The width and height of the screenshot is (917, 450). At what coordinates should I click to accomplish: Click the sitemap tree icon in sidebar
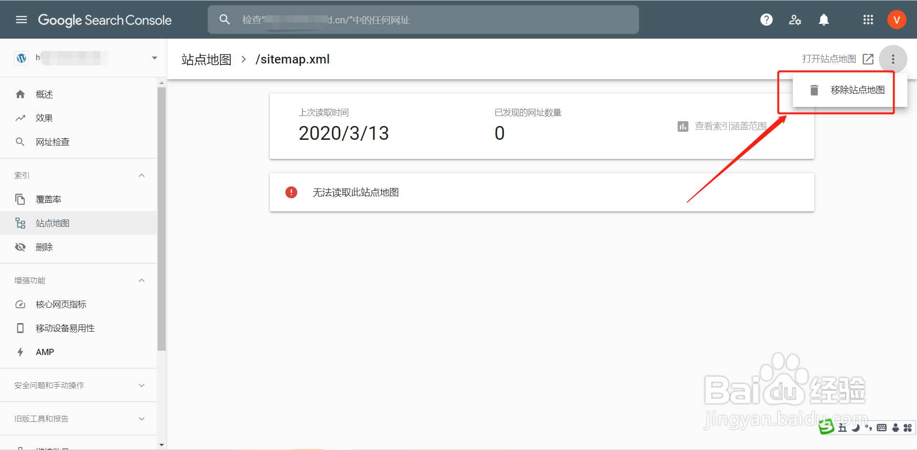click(x=20, y=223)
